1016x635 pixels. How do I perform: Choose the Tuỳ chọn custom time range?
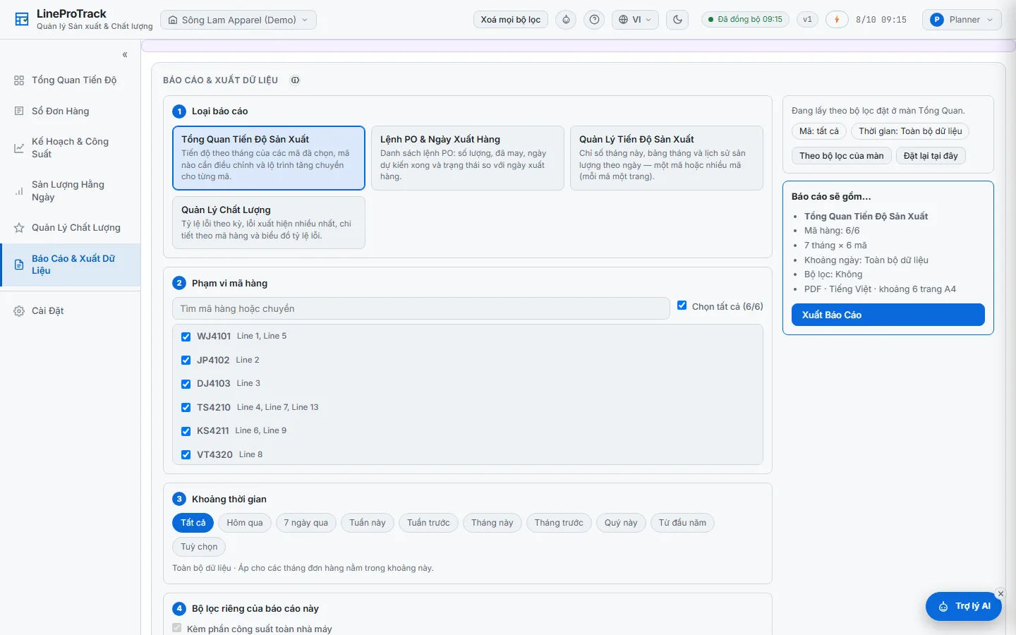[199, 547]
